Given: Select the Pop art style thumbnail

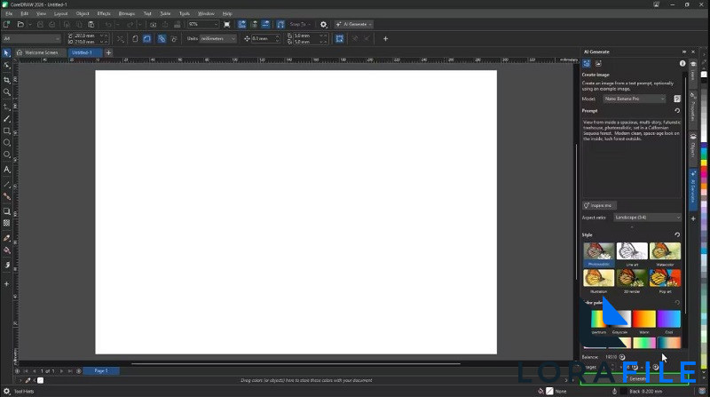Looking at the screenshot, I should [x=665, y=278].
